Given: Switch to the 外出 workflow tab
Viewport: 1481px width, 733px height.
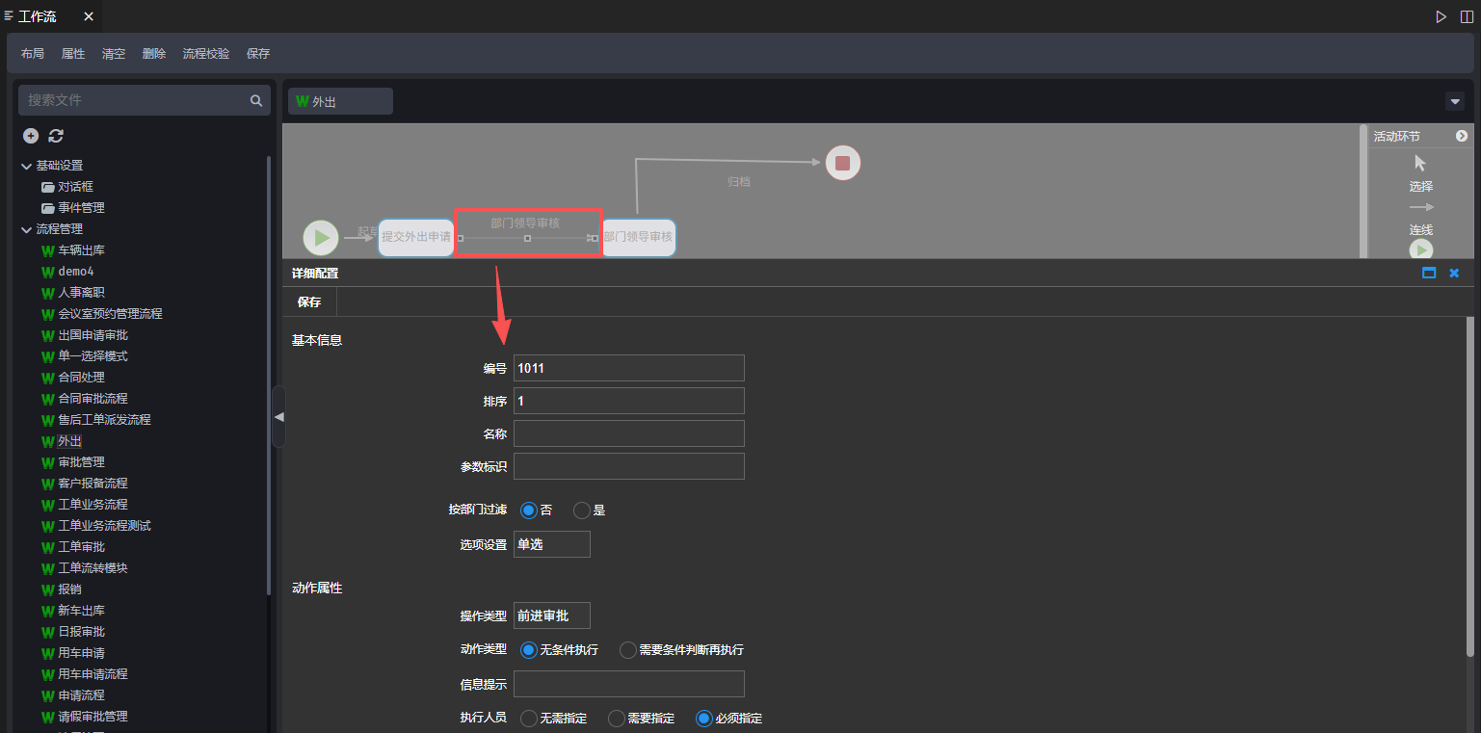Looking at the screenshot, I should click(339, 101).
